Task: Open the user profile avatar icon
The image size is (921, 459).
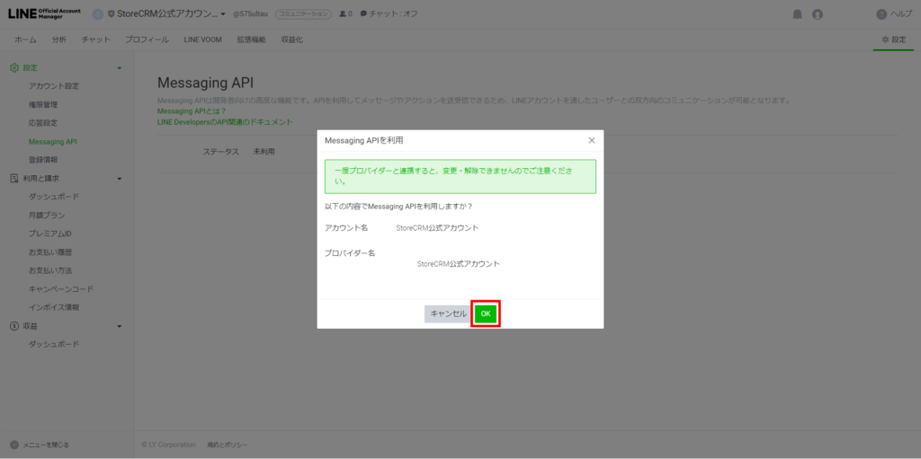Action: coord(817,14)
